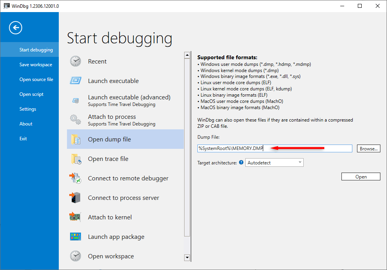The image size is (387, 270).
Task: Click the Attach to process gears icon
Action: [75, 120]
